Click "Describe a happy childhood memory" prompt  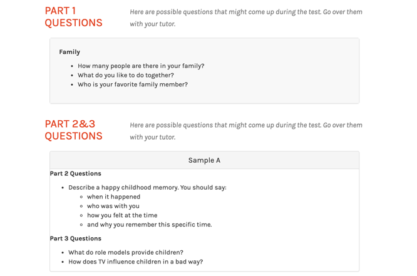pos(147,187)
